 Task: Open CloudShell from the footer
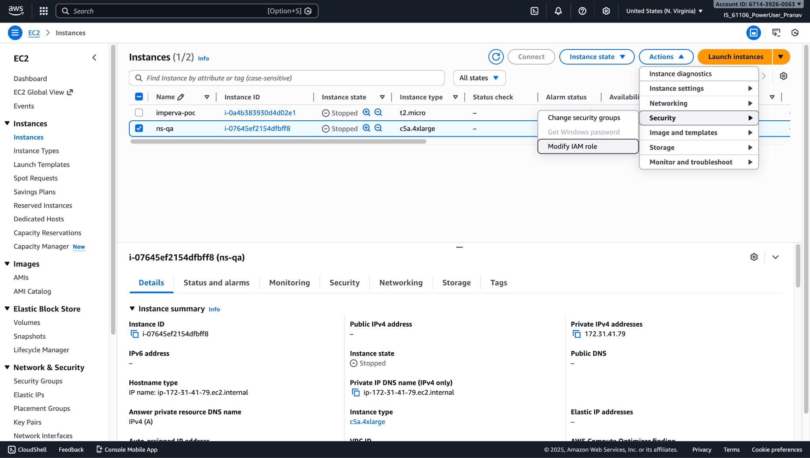[x=27, y=450]
